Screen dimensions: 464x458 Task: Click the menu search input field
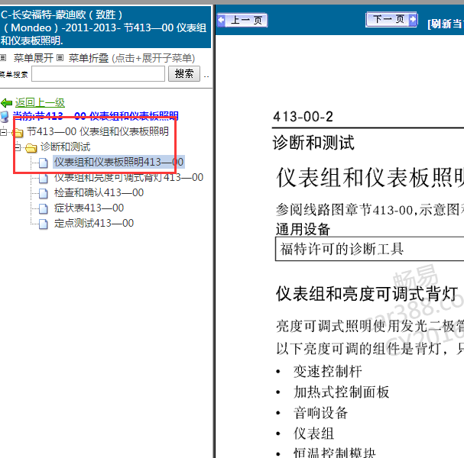(x=99, y=73)
